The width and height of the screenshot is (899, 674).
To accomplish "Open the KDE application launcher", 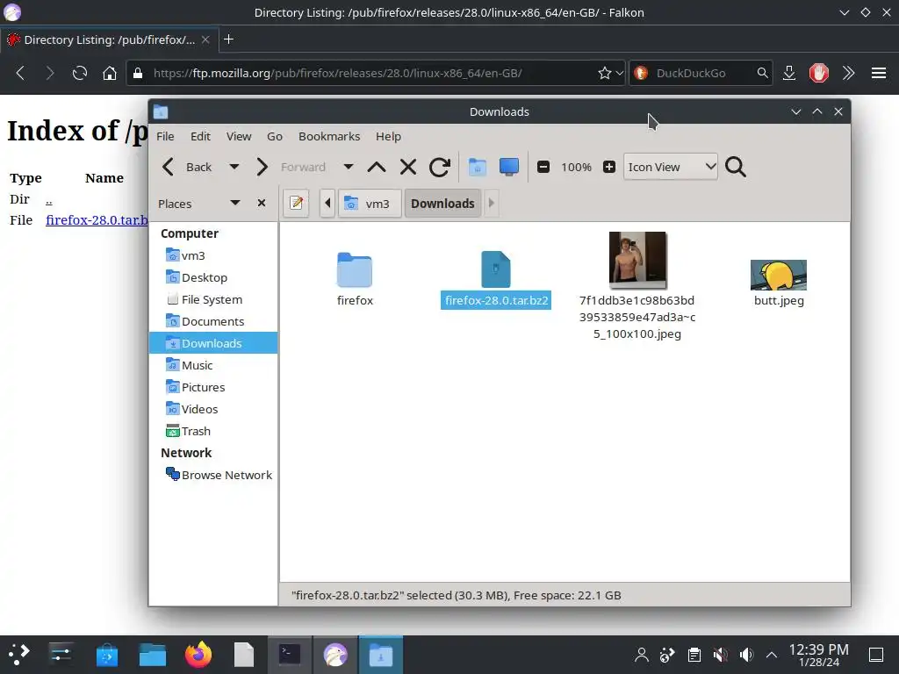I will click(19, 655).
